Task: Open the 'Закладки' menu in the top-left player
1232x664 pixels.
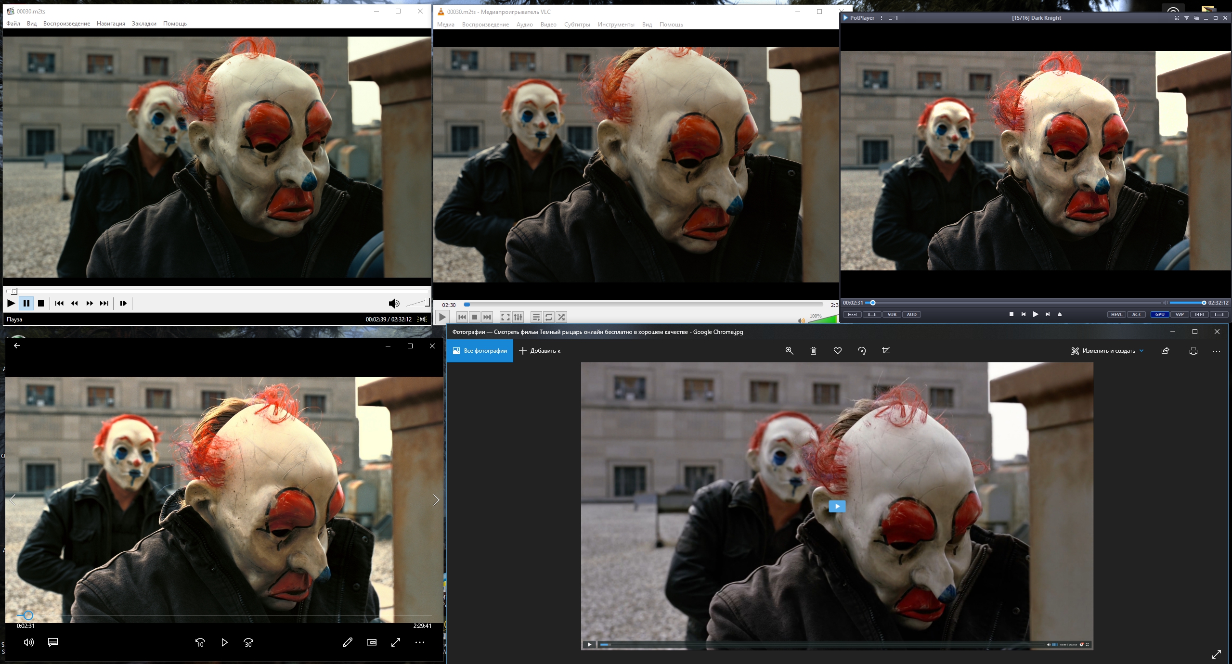Action: click(x=144, y=24)
